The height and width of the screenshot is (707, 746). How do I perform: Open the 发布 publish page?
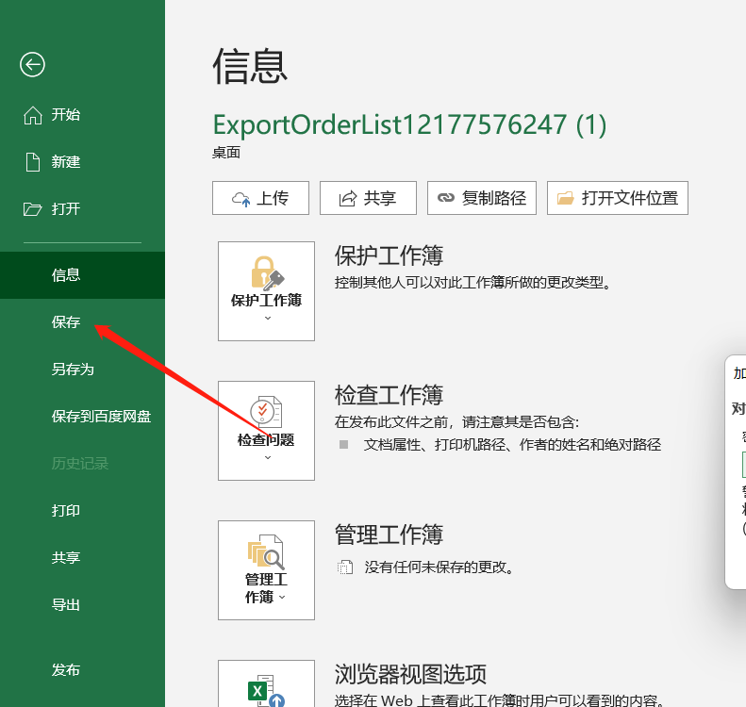point(66,670)
